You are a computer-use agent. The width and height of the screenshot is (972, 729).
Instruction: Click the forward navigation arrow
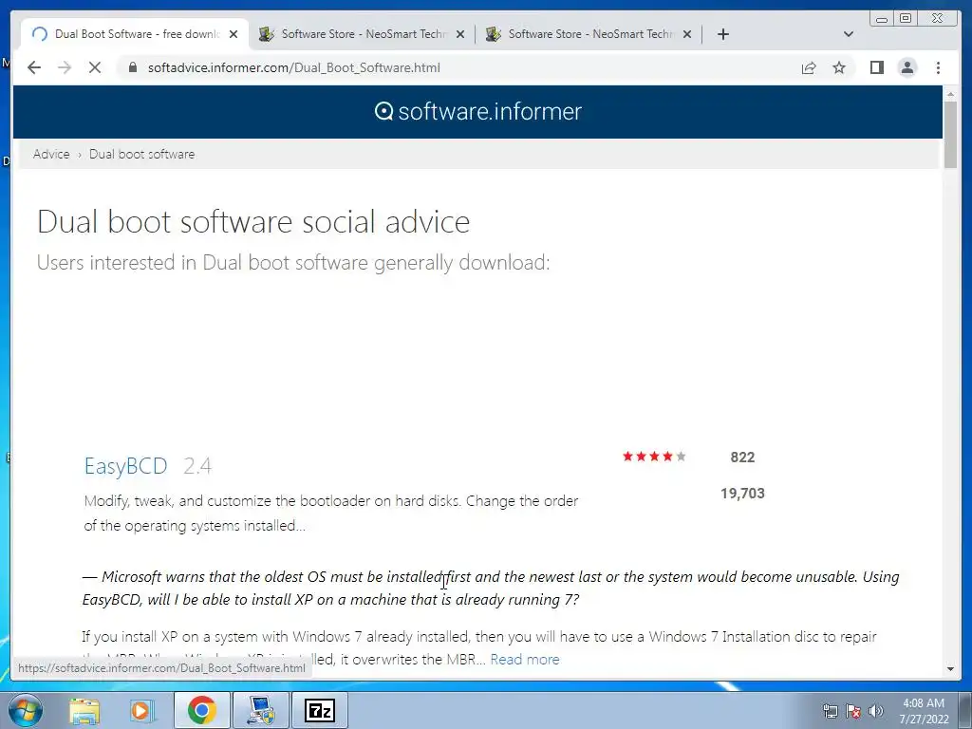point(65,67)
